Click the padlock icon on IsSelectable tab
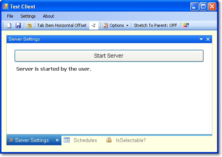Image resolution: width=222 pixels, height=157 pixels. [109, 140]
